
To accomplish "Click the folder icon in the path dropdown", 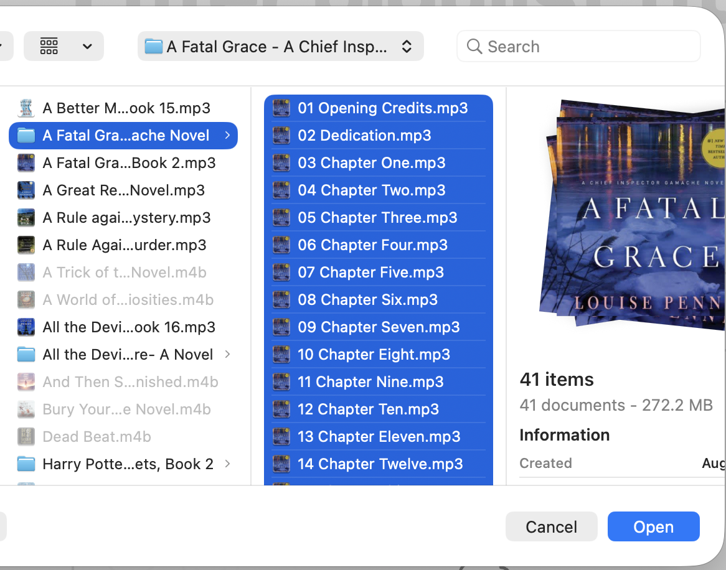I will (154, 46).
